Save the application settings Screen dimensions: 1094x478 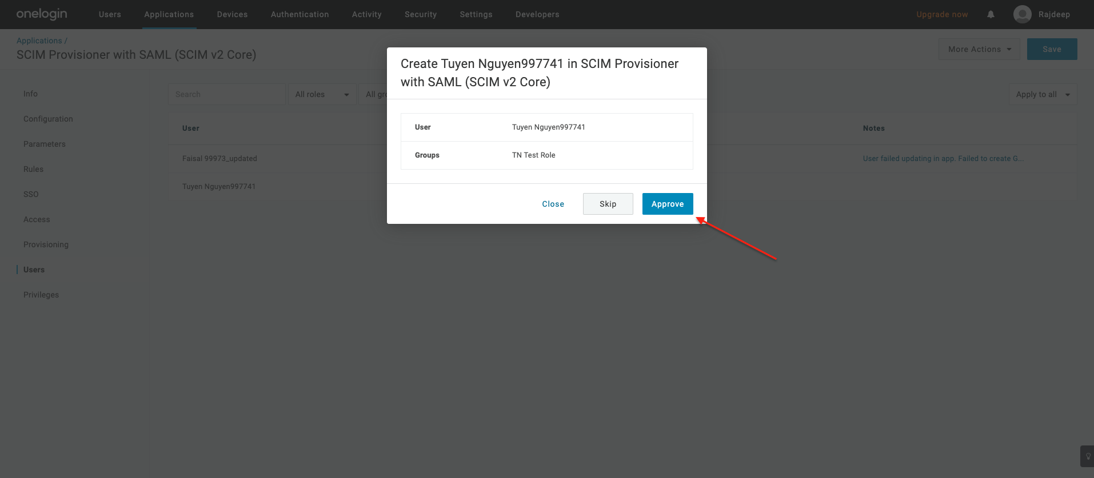pyautogui.click(x=1052, y=49)
